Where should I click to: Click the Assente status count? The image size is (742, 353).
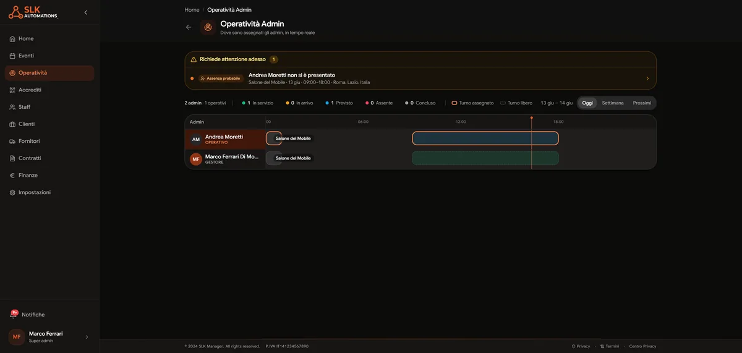point(379,103)
